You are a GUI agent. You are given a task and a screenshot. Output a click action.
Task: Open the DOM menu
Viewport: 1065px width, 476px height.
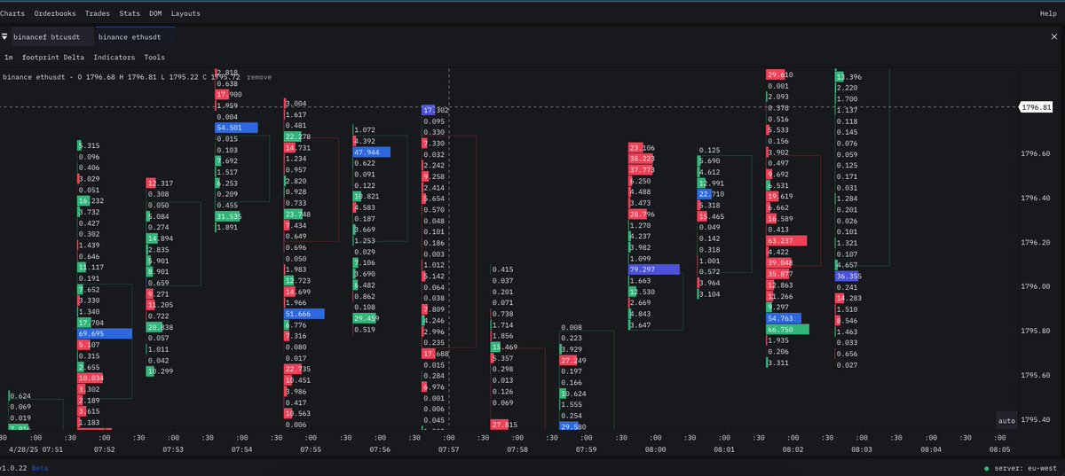[155, 13]
